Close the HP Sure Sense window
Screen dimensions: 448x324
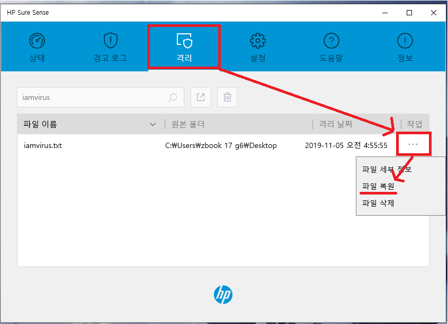pyautogui.click(x=433, y=13)
